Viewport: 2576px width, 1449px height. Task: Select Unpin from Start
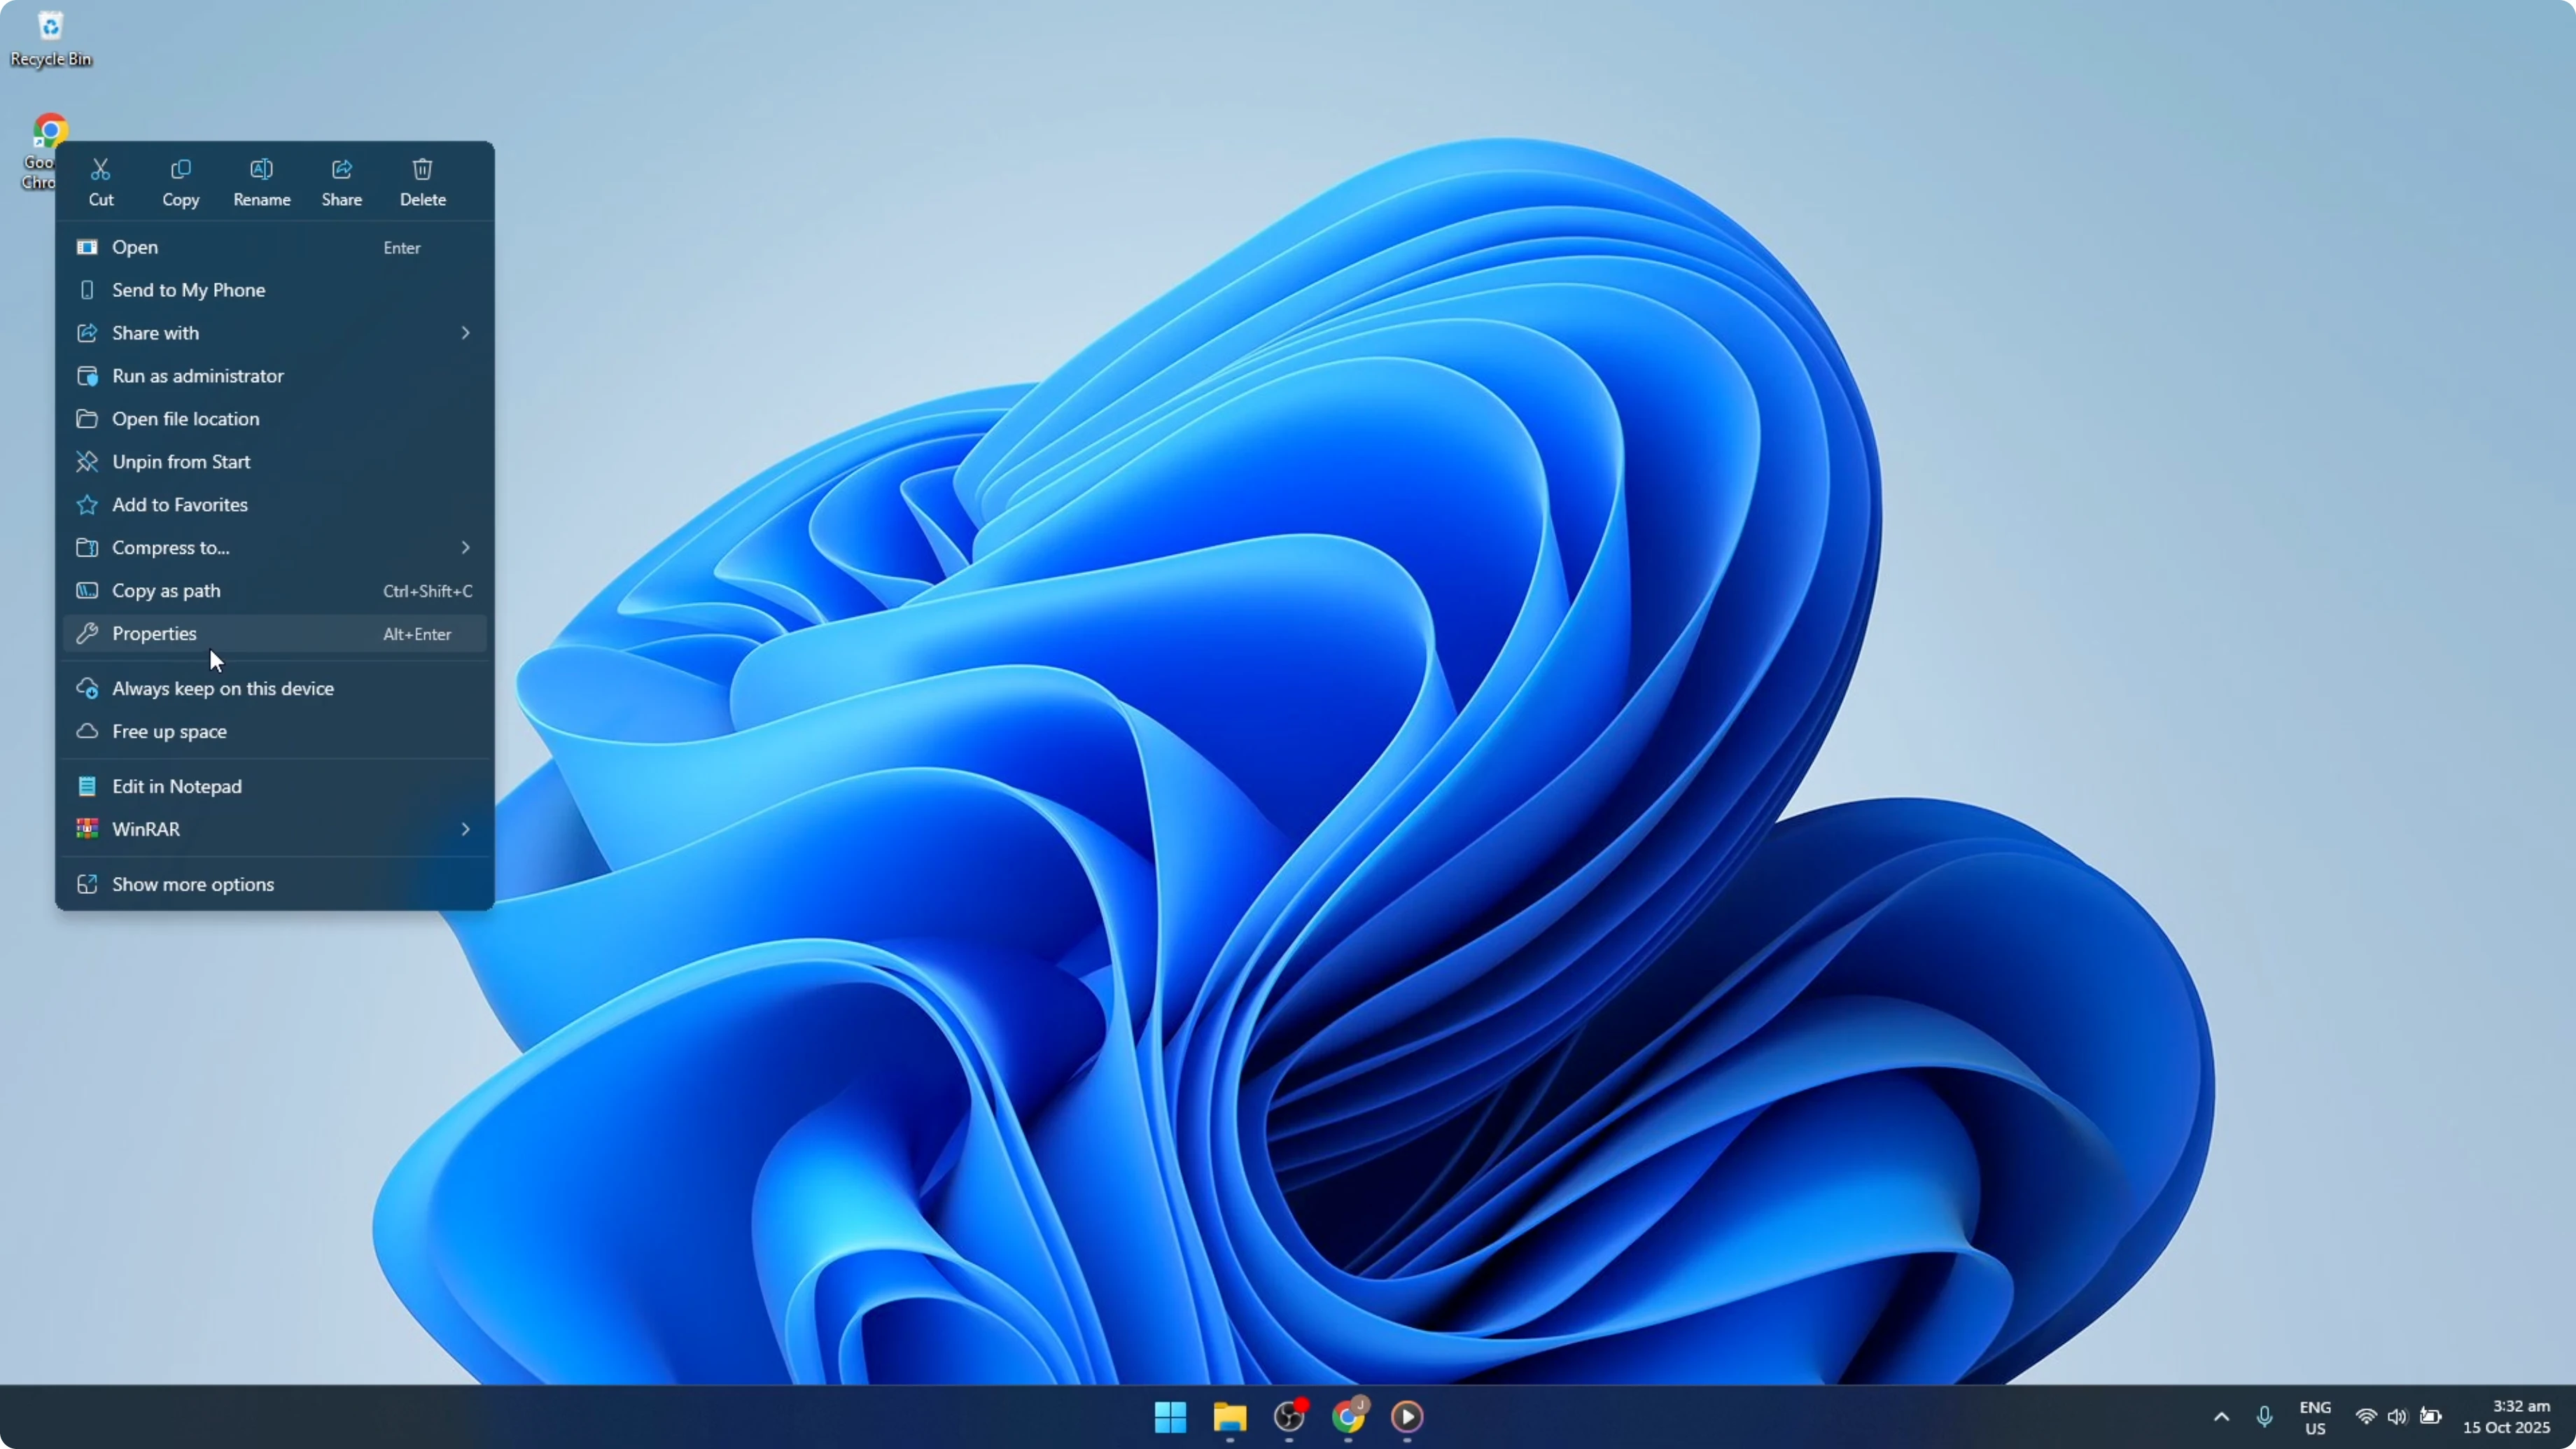(x=181, y=461)
